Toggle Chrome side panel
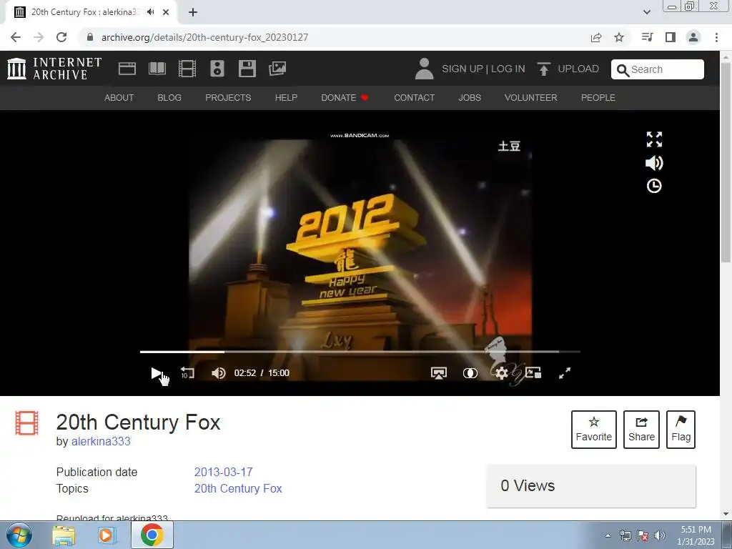Screen dimensions: 732x549 [671, 37]
